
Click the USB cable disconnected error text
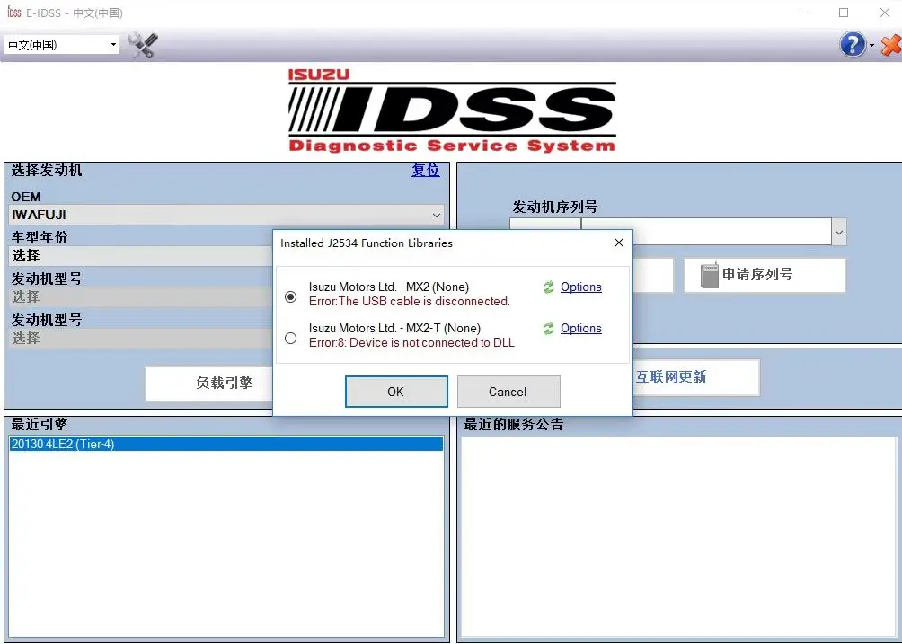[409, 301]
